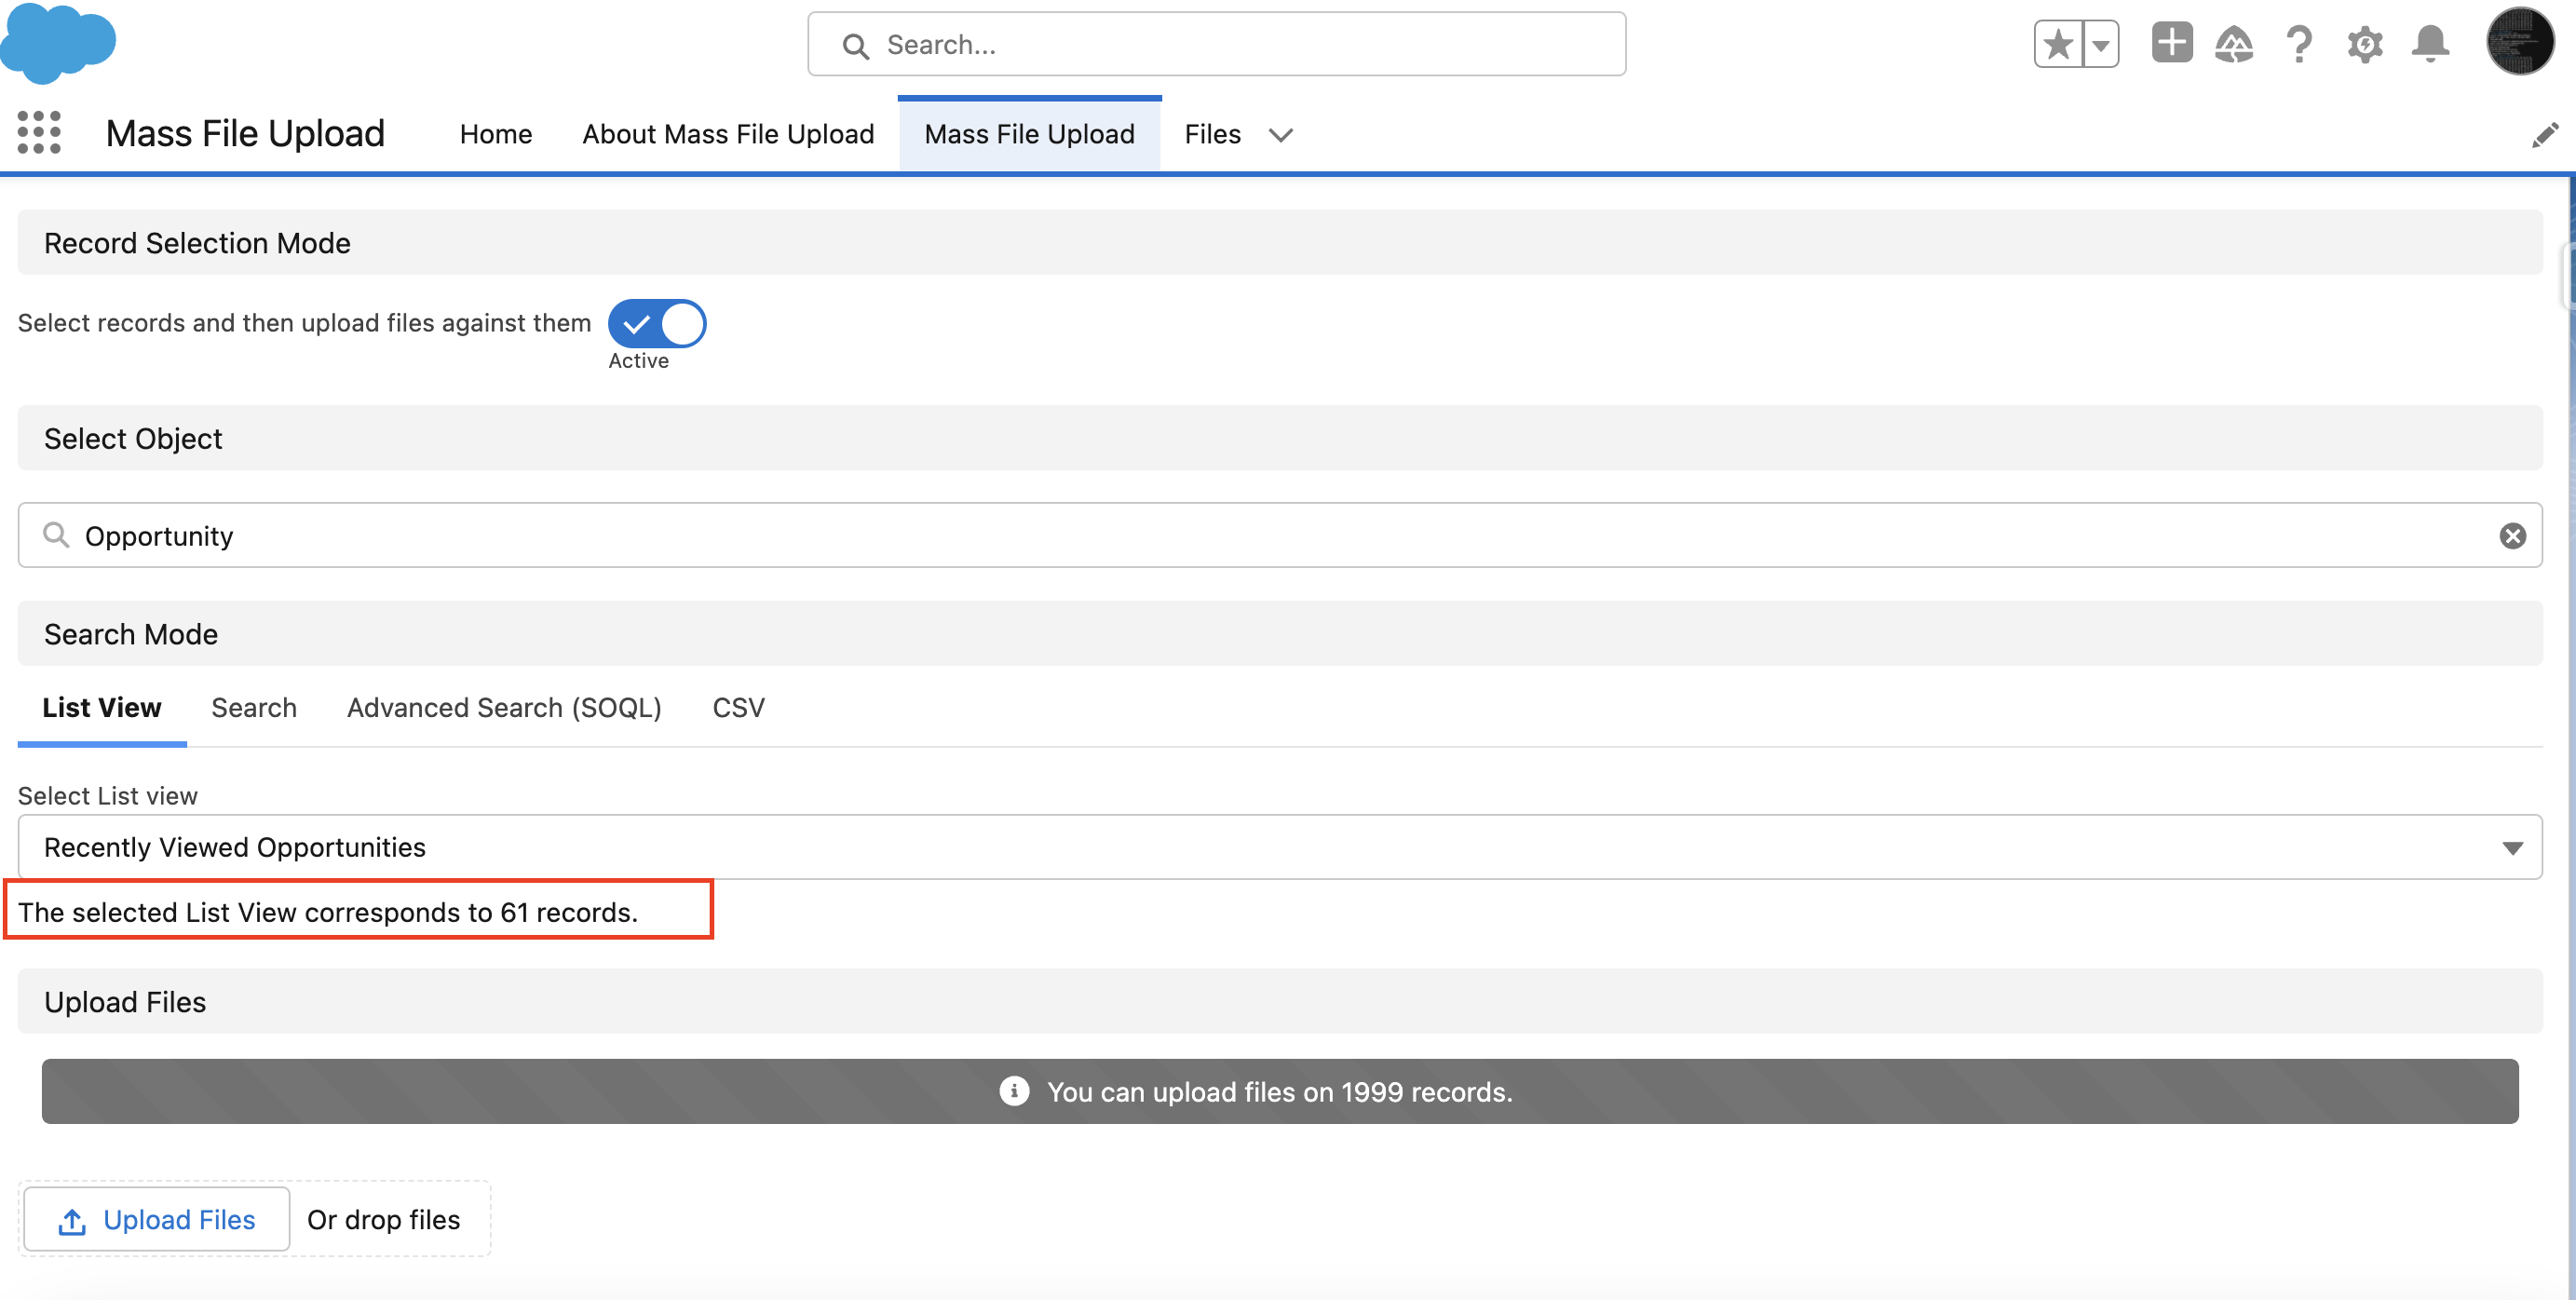Image resolution: width=2576 pixels, height=1300 pixels.
Task: Toggle off the record selection mode switch
Action: click(x=657, y=323)
